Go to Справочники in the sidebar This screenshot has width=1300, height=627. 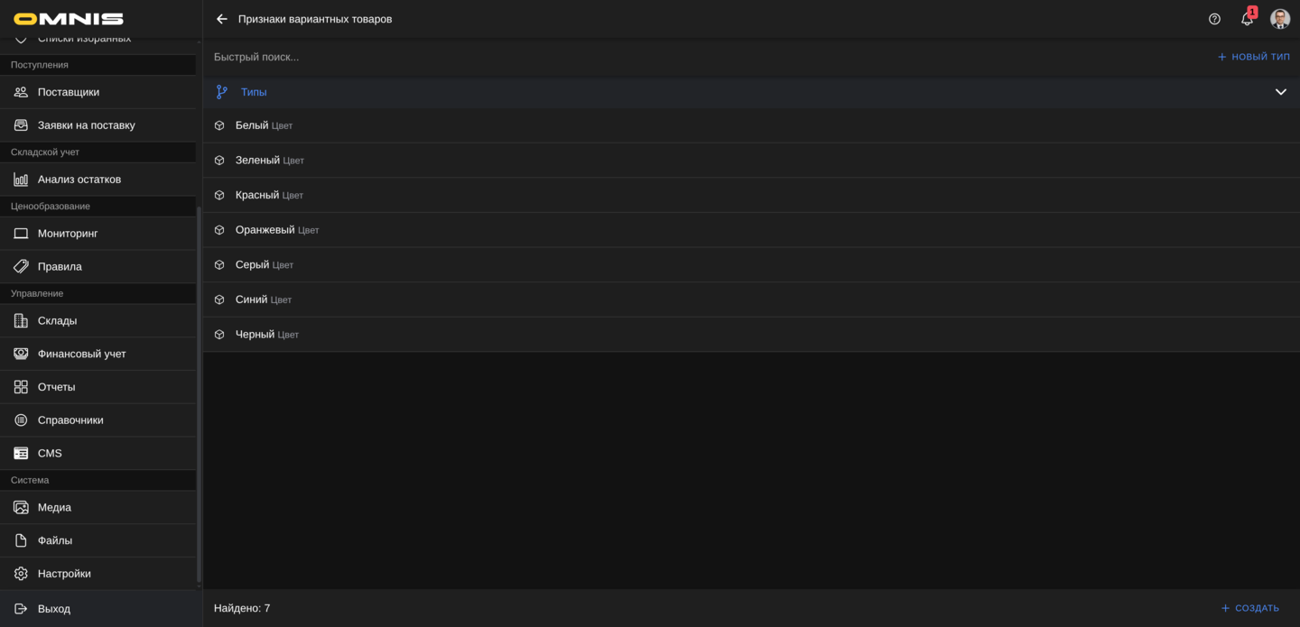pos(70,420)
